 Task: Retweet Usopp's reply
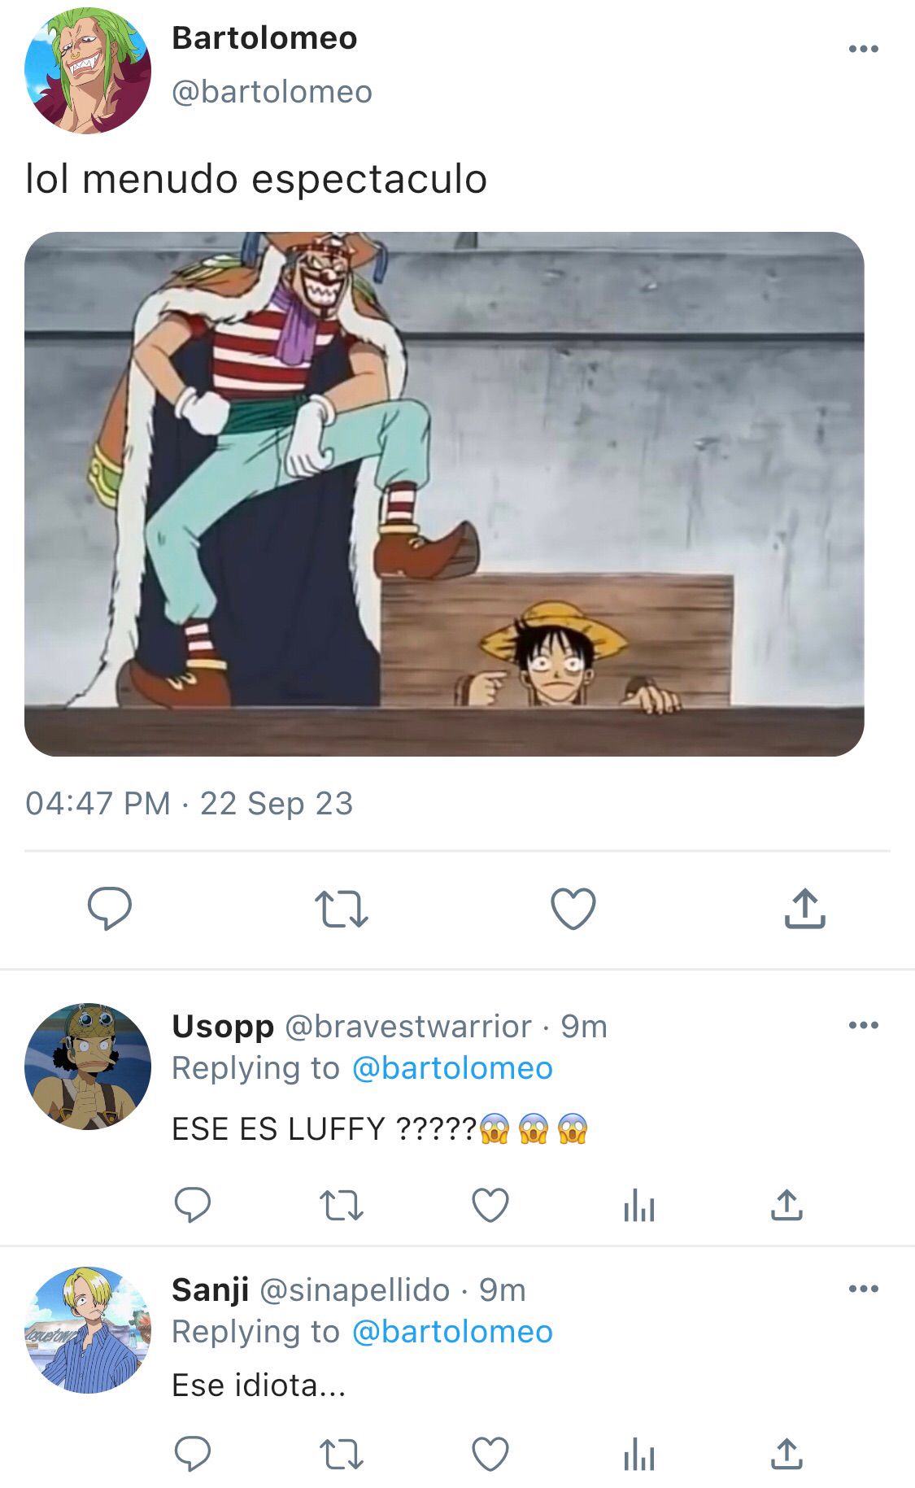point(342,1206)
